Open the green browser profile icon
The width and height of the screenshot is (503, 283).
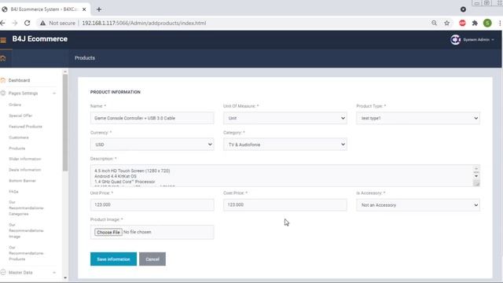click(487, 23)
